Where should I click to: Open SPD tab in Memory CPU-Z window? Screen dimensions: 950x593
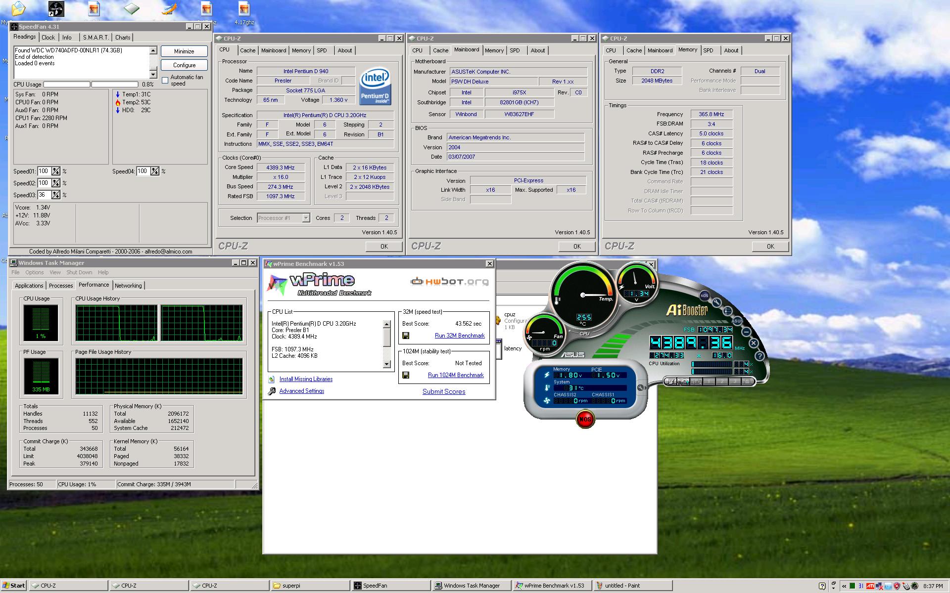708,50
